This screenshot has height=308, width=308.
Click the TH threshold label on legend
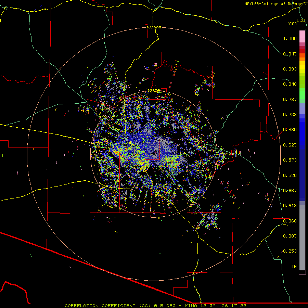pos(294,267)
